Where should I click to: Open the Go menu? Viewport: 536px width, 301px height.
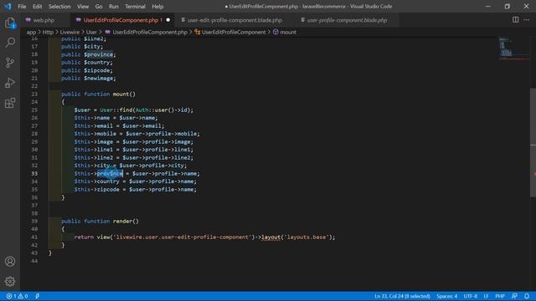pyautogui.click(x=99, y=7)
